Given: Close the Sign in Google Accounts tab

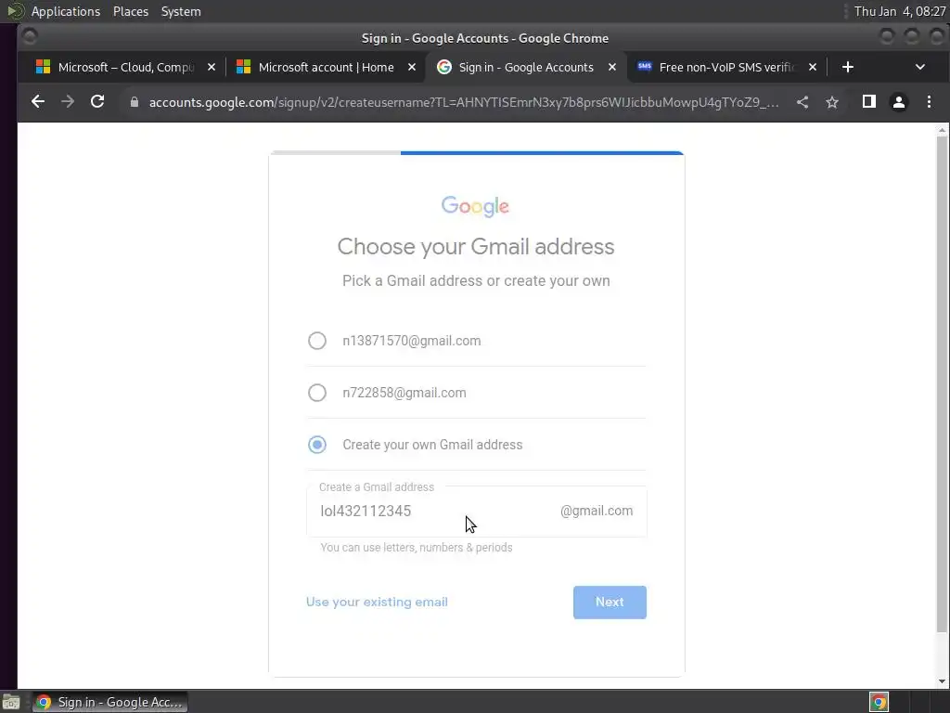Looking at the screenshot, I should pos(612,67).
